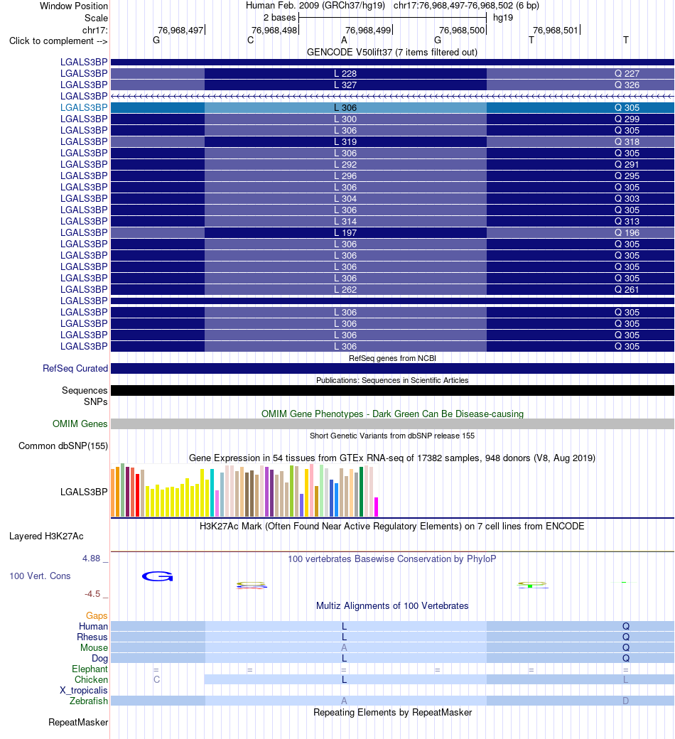The height and width of the screenshot is (739, 675).
Task: Open '100 vertebrates Basewise Conservation by PhyloP' title
Action: [x=392, y=559]
